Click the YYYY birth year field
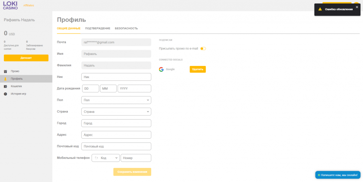 pos(134,89)
